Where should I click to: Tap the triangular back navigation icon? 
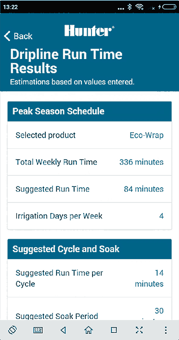(63, 330)
